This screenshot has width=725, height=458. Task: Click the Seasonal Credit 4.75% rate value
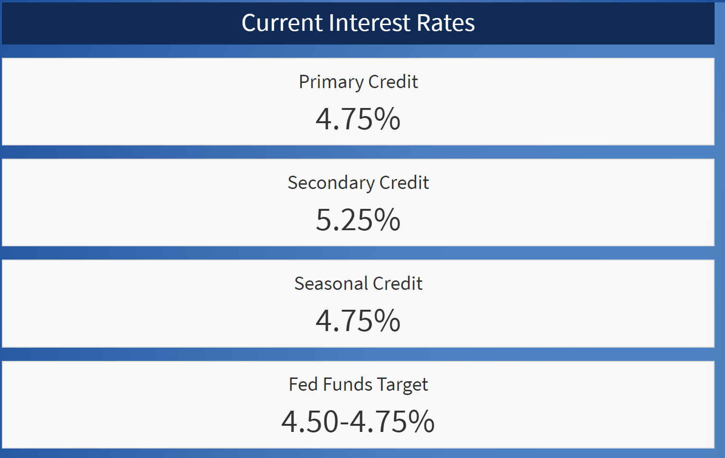pyautogui.click(x=358, y=321)
